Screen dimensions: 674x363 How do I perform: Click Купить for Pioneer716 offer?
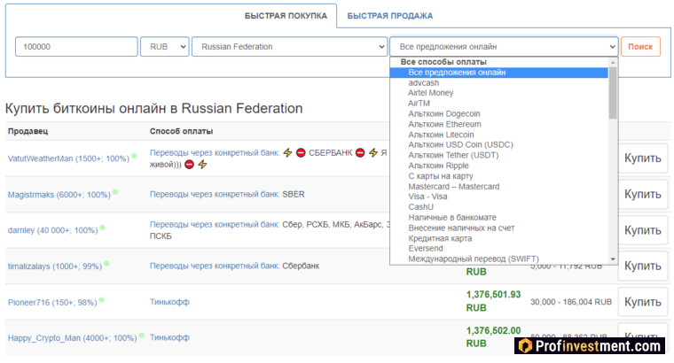[643, 302]
